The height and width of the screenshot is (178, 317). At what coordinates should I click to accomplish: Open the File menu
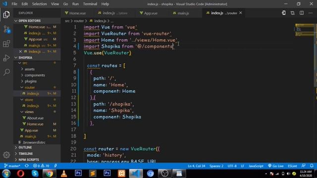pos(14,4)
